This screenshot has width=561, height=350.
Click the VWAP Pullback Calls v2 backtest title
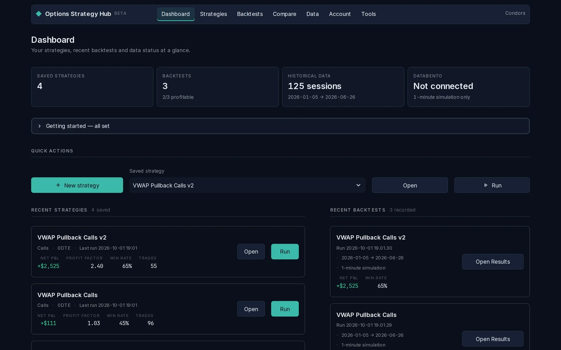(x=371, y=237)
